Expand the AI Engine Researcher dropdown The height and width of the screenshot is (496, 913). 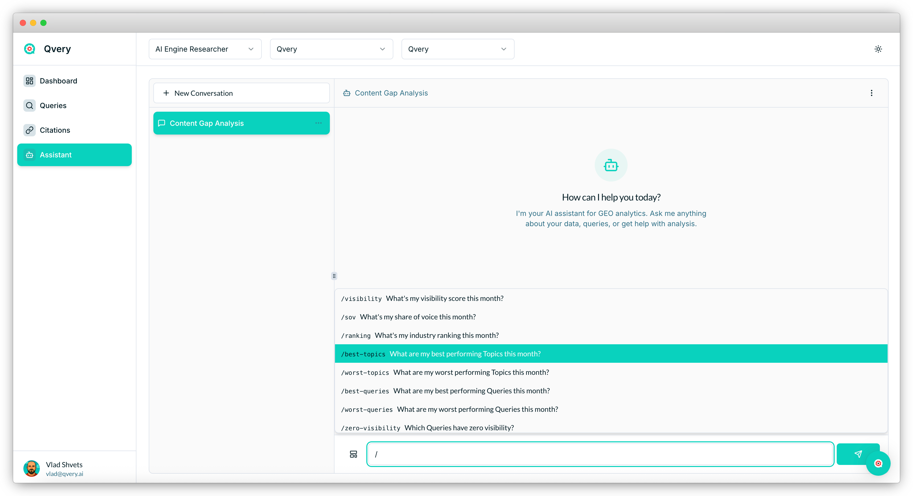(x=205, y=49)
